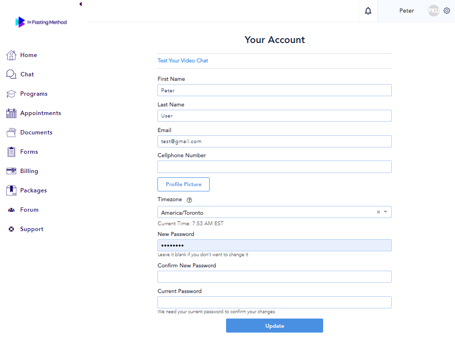455x349 pixels.
Task: Click the Update button
Action: point(274,326)
